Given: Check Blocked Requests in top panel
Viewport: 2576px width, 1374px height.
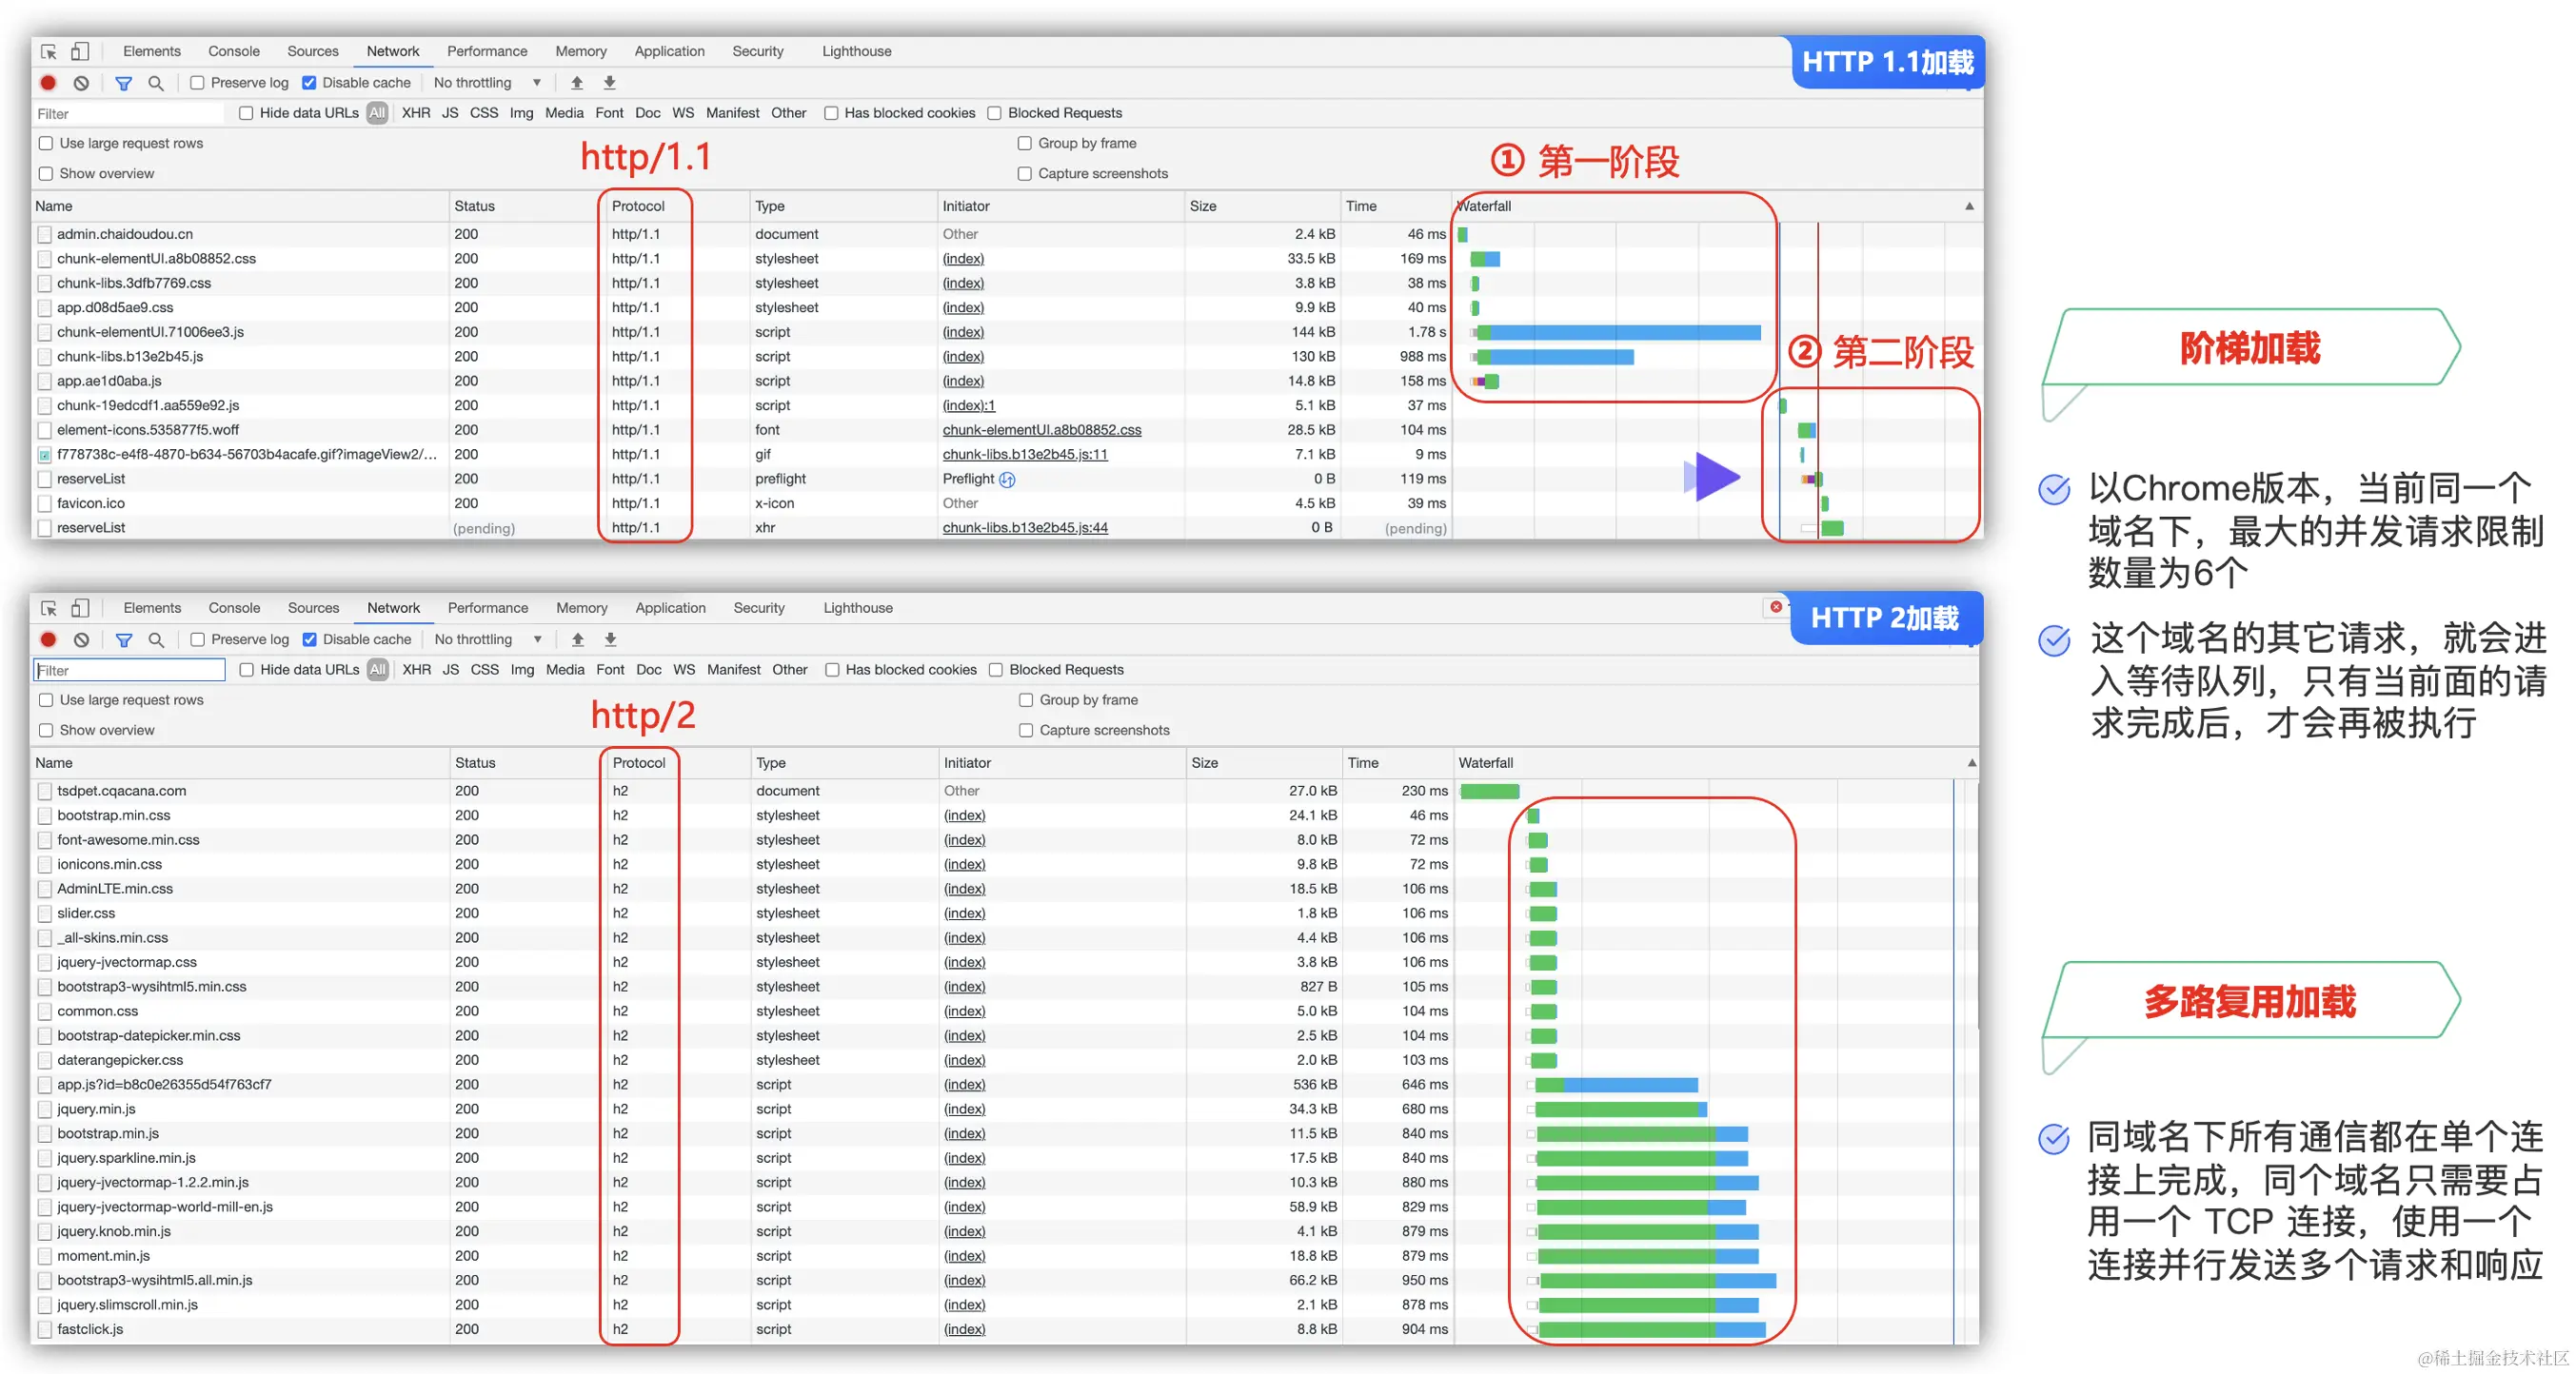Looking at the screenshot, I should pyautogui.click(x=995, y=113).
